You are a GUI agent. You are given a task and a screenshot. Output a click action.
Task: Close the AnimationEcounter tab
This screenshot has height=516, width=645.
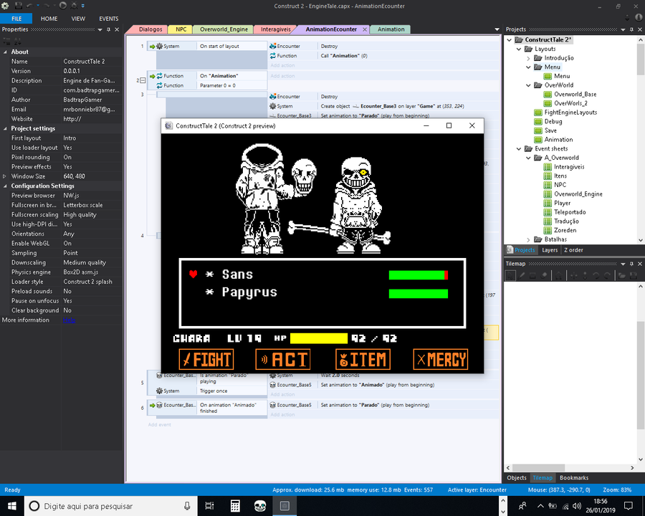[x=365, y=29]
